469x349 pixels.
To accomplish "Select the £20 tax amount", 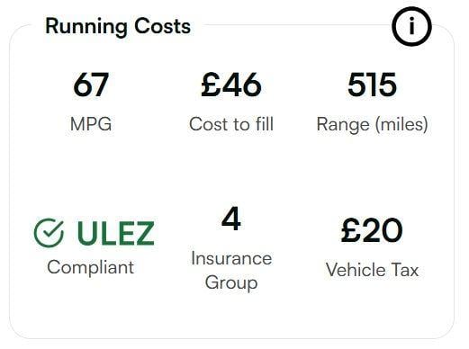I will pyautogui.click(x=372, y=230).
